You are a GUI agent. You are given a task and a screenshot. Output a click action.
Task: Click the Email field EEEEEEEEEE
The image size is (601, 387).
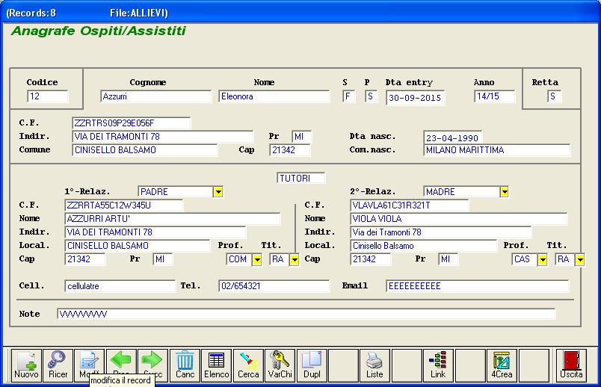478,286
